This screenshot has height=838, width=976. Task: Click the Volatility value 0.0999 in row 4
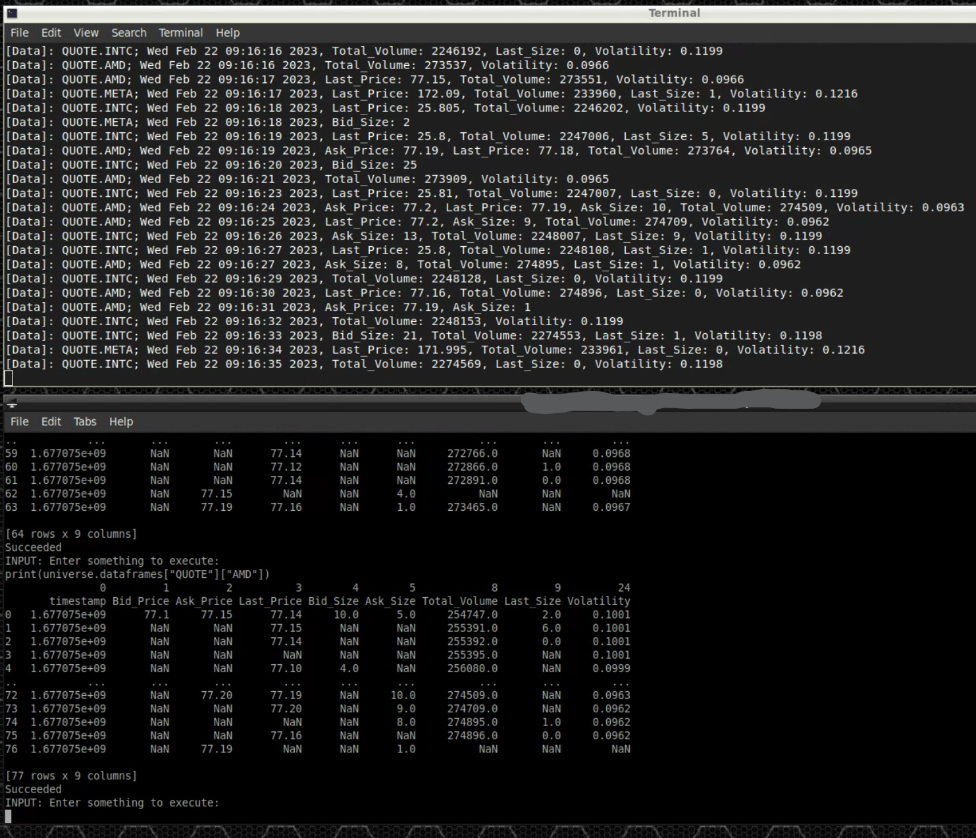[x=611, y=669]
